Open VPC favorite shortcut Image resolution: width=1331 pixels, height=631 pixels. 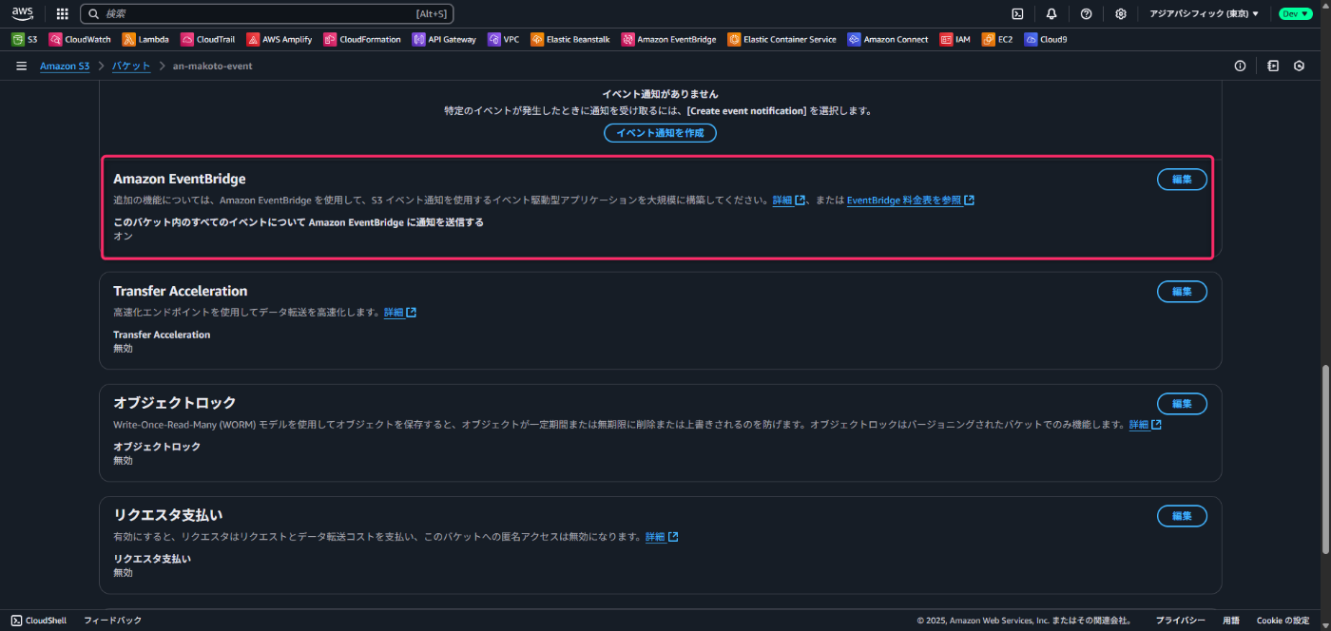(504, 40)
